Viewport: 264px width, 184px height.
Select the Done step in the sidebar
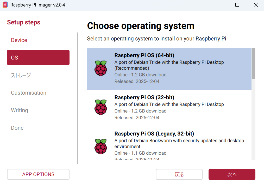click(17, 128)
